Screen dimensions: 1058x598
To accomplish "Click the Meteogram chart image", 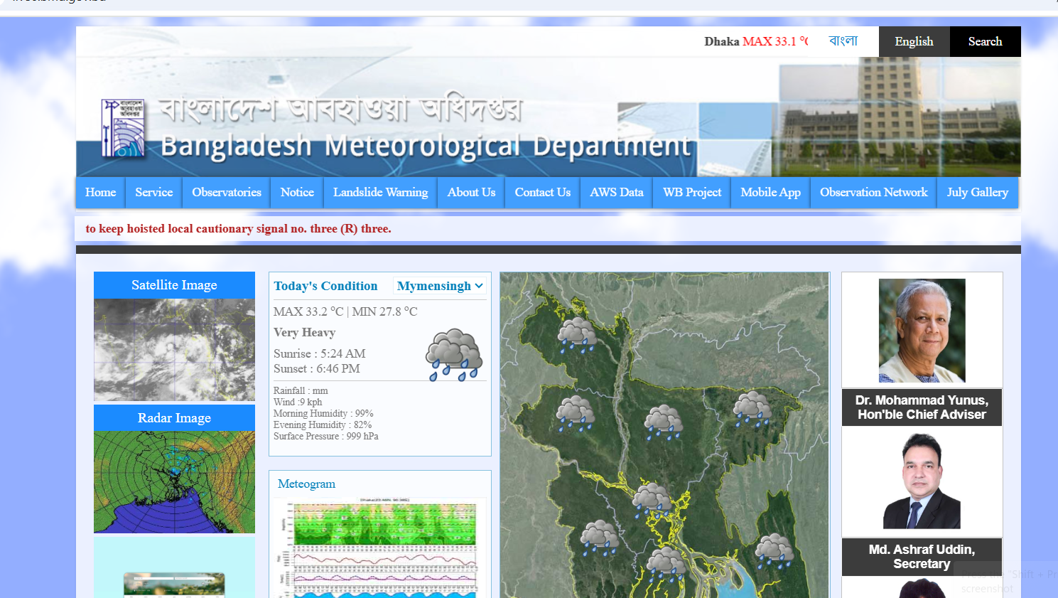I will point(380,548).
